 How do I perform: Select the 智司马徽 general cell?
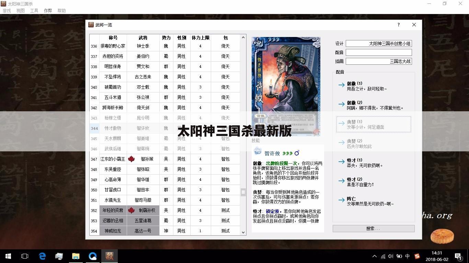(143, 200)
